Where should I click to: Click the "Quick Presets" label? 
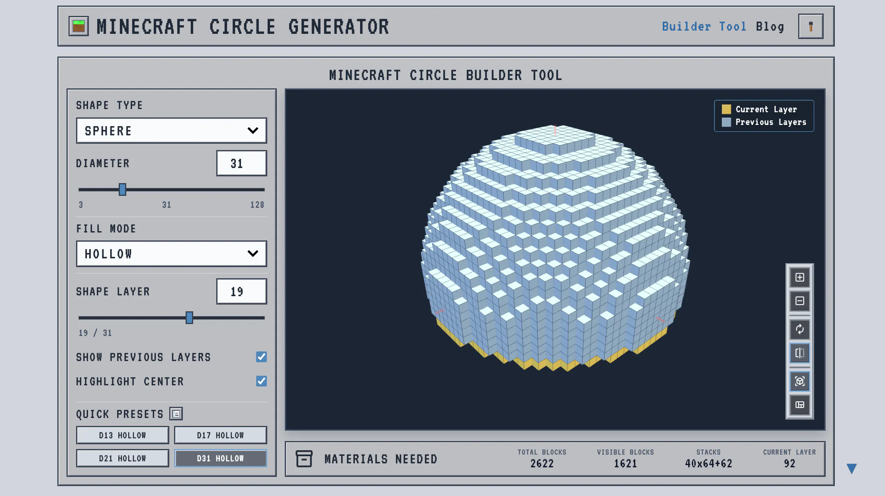[x=119, y=414]
